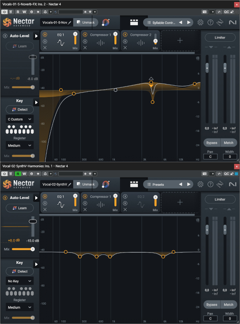Enable EQ 2 module power in lower window

pos(125,197)
